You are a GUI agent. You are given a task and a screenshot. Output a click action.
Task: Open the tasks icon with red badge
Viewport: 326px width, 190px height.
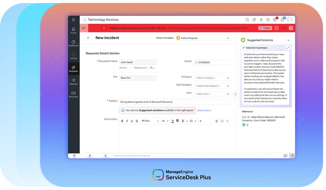point(275,19)
